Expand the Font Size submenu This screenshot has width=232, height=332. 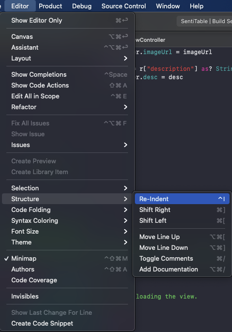[x=68, y=231]
